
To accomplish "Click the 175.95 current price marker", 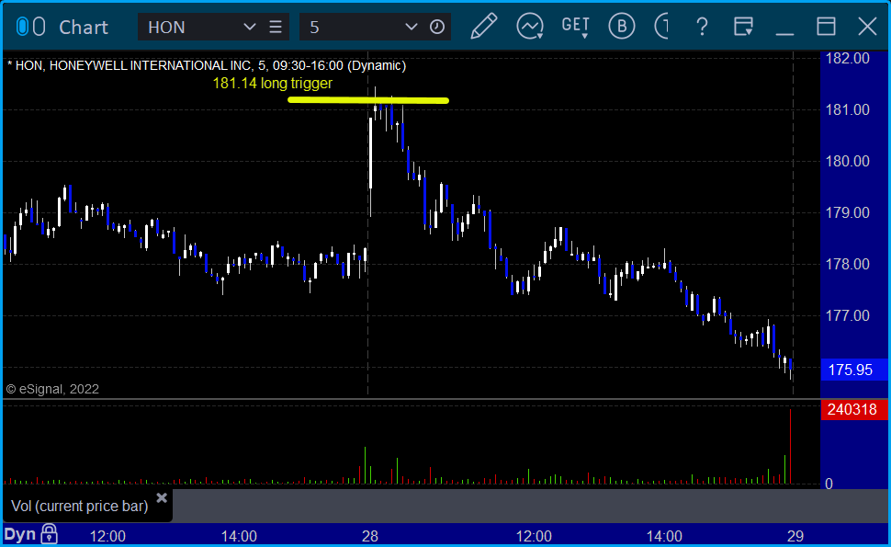I will (x=854, y=370).
